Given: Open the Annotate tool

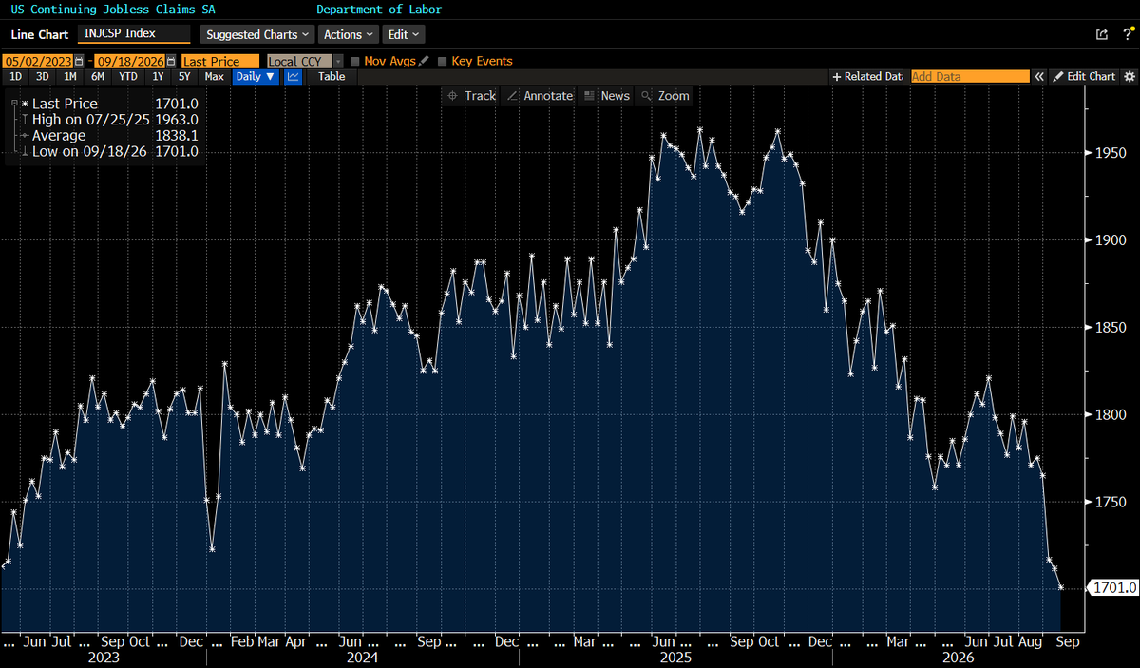Looking at the screenshot, I should click(540, 95).
